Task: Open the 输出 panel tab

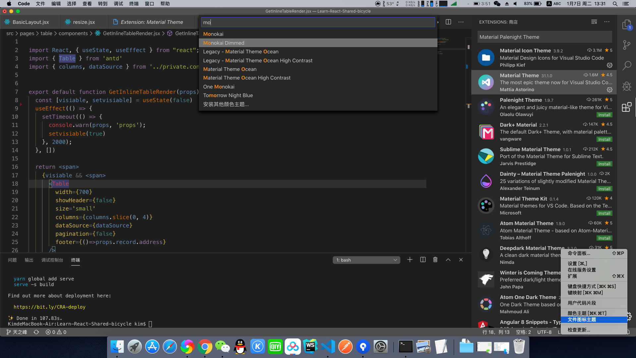Action: (29, 260)
